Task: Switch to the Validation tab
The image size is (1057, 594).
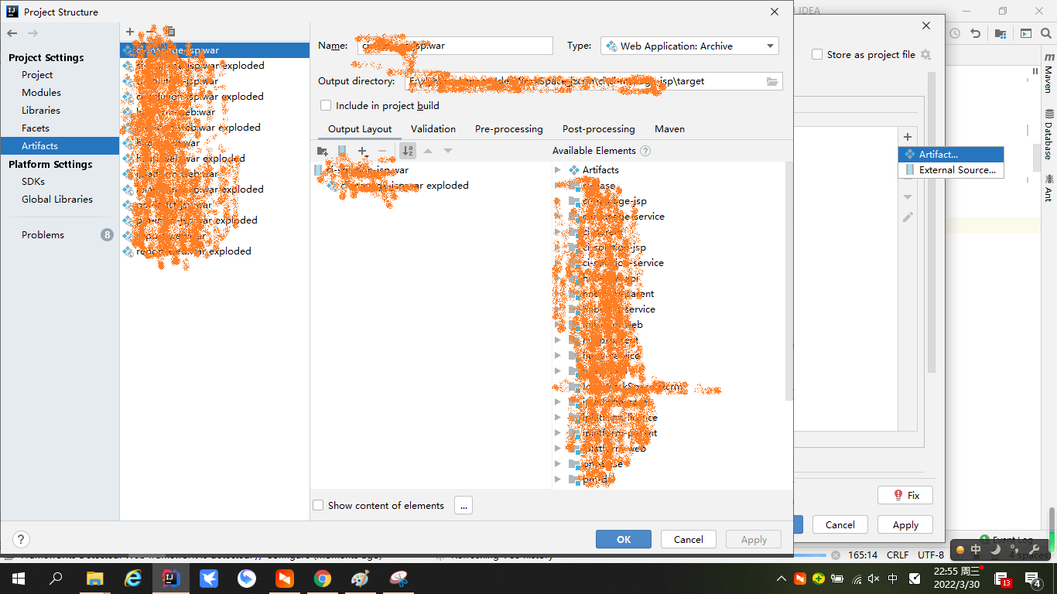Action: 433,128
